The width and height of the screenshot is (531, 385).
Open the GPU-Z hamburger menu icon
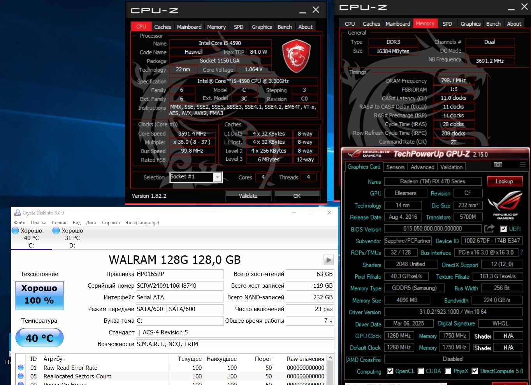(522, 165)
